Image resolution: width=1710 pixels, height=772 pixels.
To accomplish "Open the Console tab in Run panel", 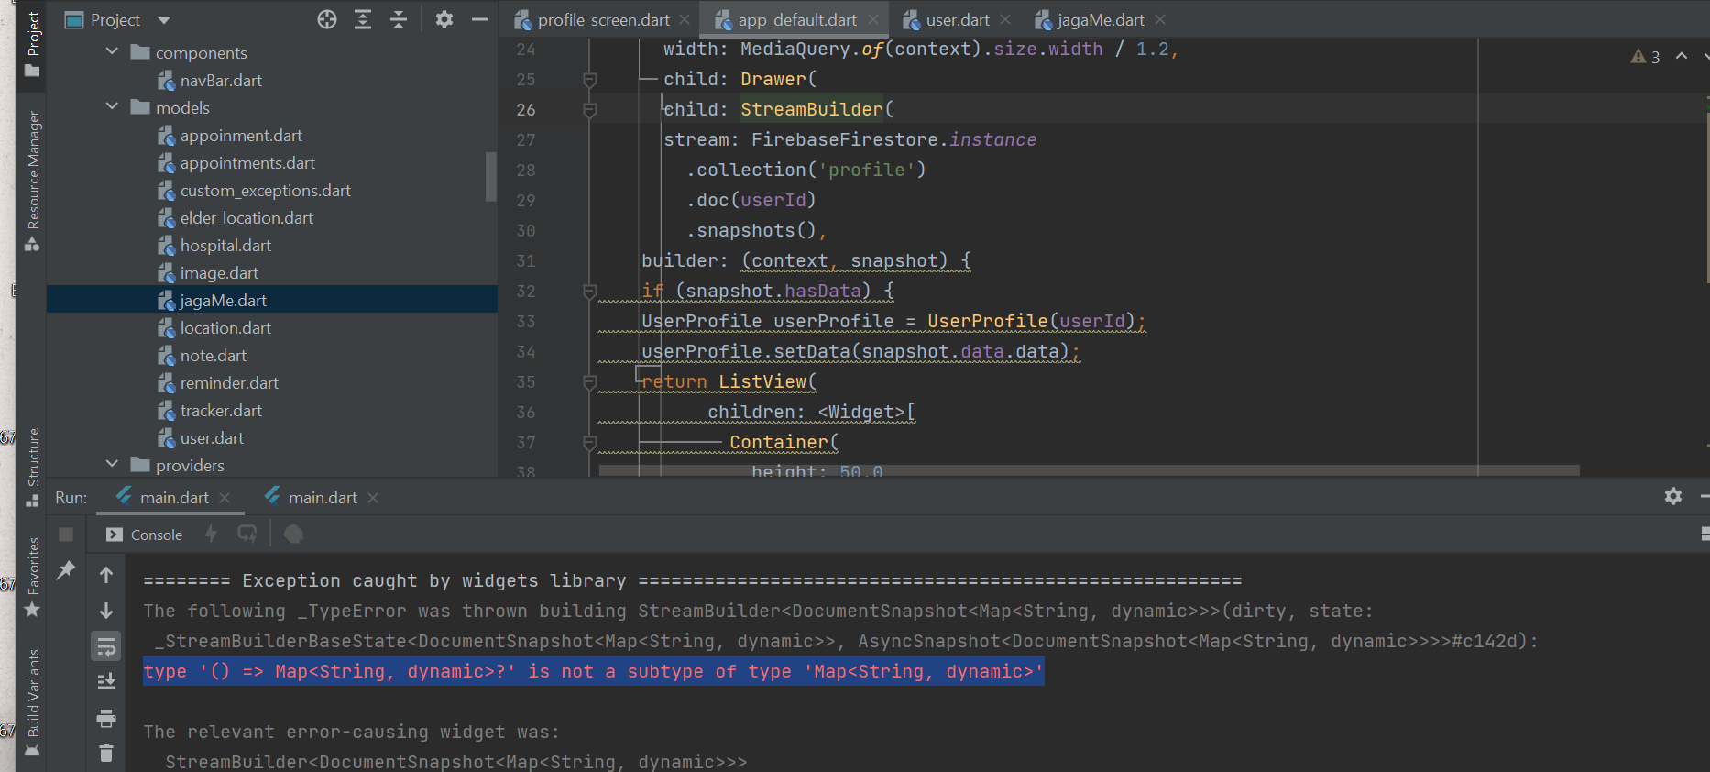I will (x=145, y=535).
